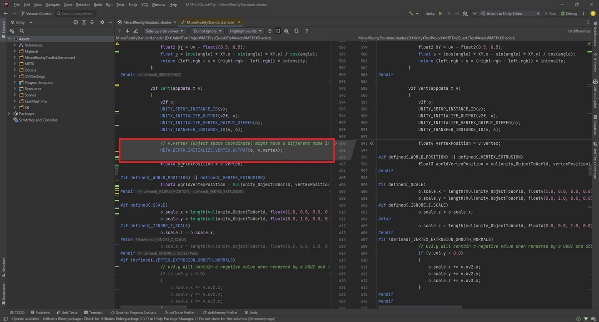The image size is (599, 322).
Task: Click the locate file target icon in Explorer
Action: (76, 22)
